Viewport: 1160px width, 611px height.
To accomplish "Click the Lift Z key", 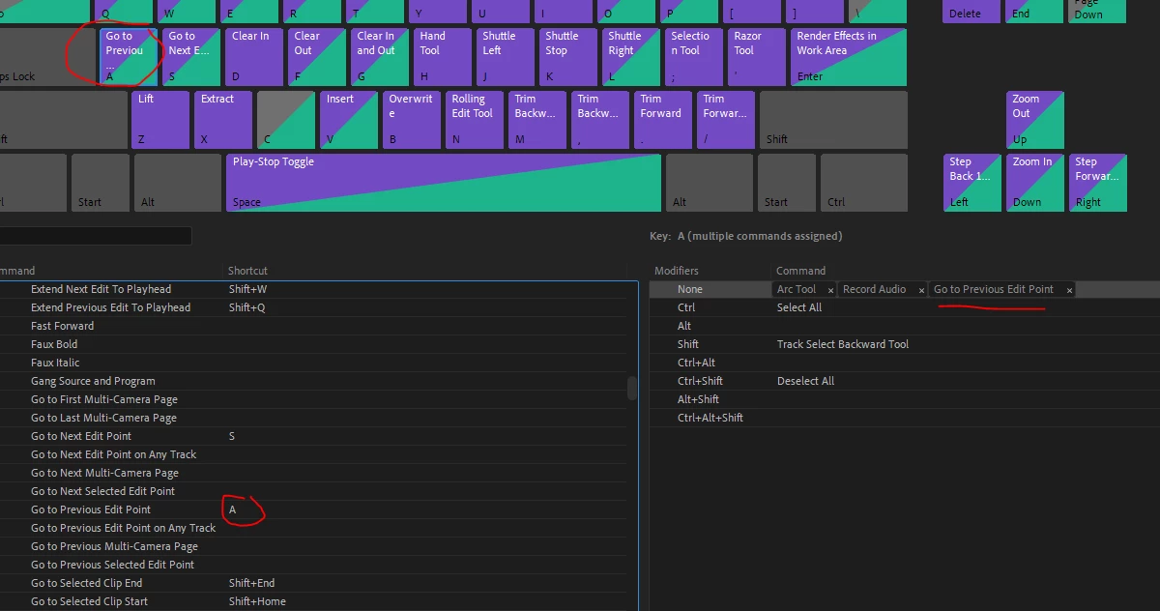I will click(x=160, y=120).
